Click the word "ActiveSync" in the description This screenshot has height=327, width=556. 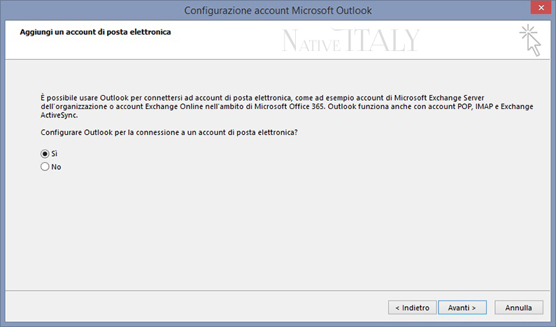coord(59,115)
